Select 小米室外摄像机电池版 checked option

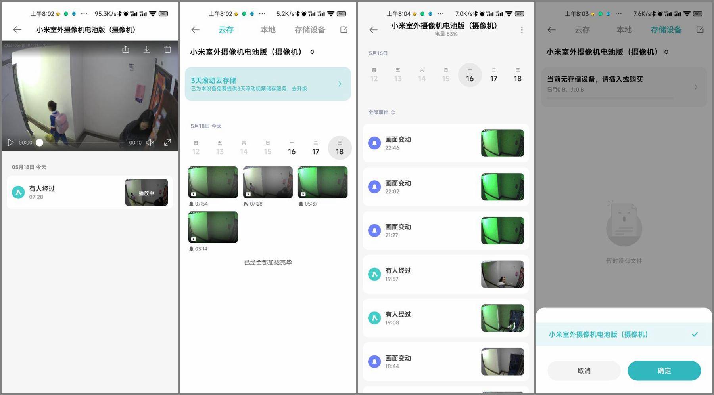point(624,334)
